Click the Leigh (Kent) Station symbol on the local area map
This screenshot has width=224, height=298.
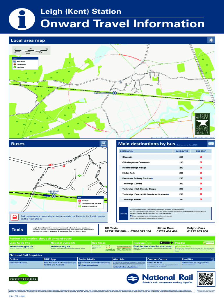(x=115, y=93)
